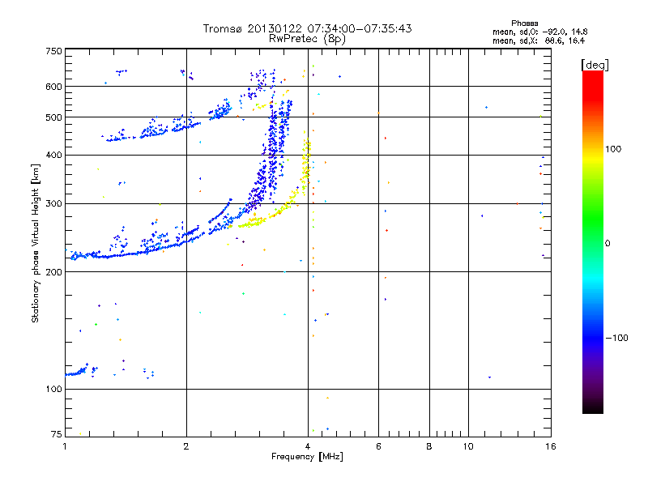The width and height of the screenshot is (648, 486).
Task: Click the colorbar tick label '100'
Action: (613, 149)
